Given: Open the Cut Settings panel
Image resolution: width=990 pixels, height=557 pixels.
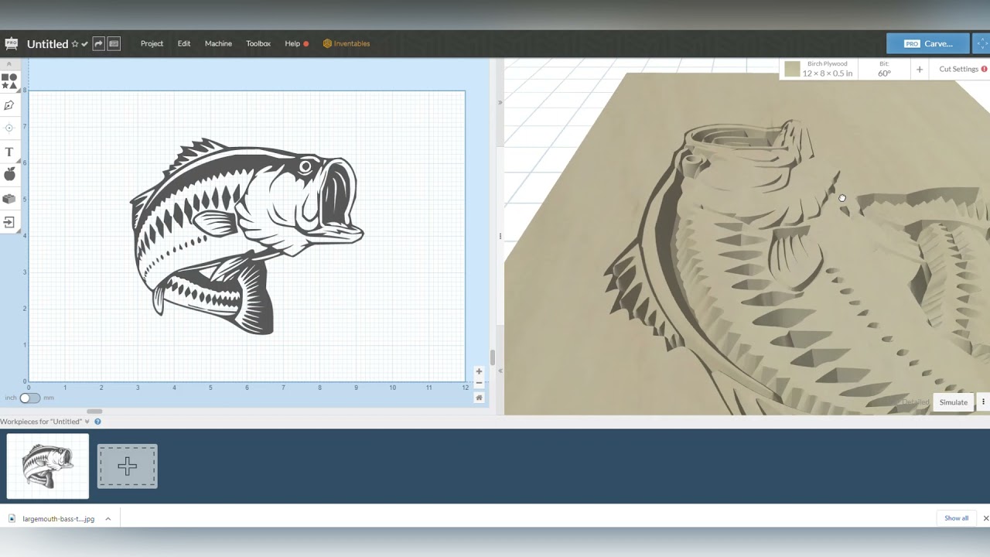Looking at the screenshot, I should tap(959, 69).
